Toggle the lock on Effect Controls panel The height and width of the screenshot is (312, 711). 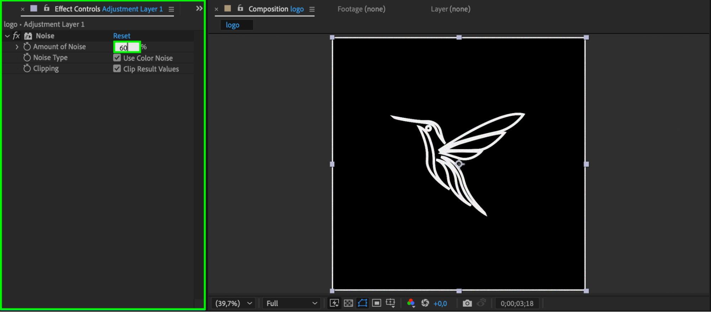47,9
